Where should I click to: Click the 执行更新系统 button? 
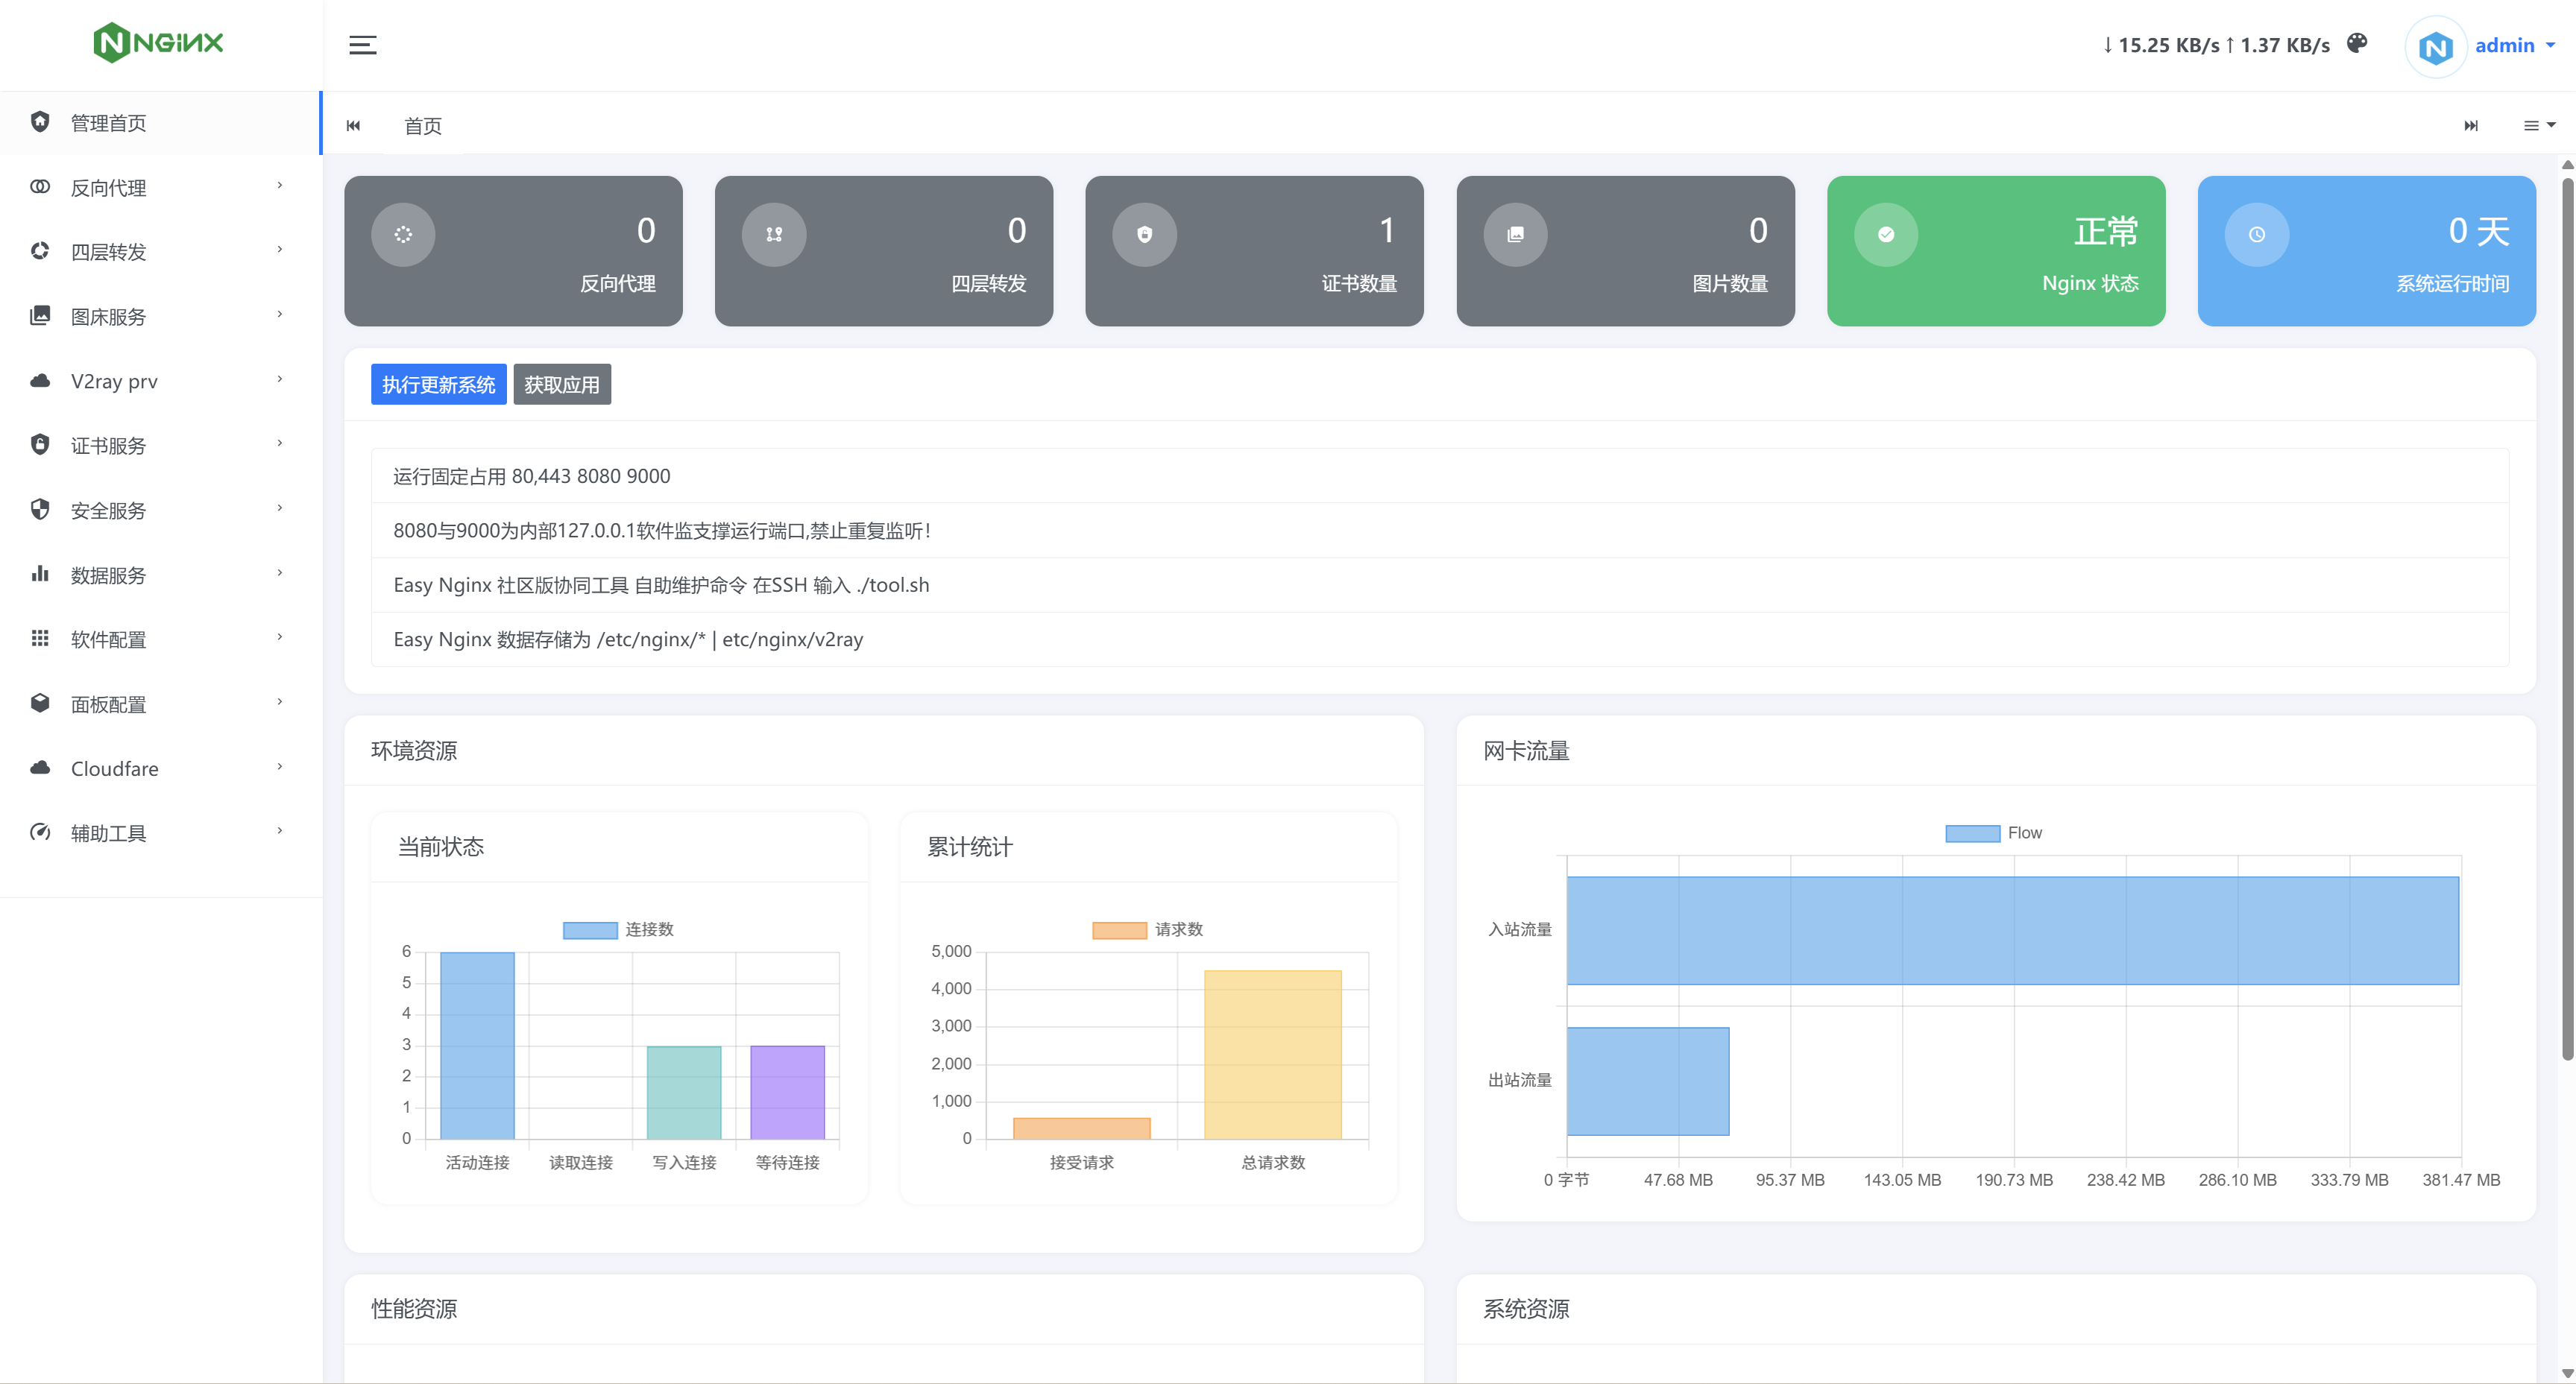[x=438, y=385]
